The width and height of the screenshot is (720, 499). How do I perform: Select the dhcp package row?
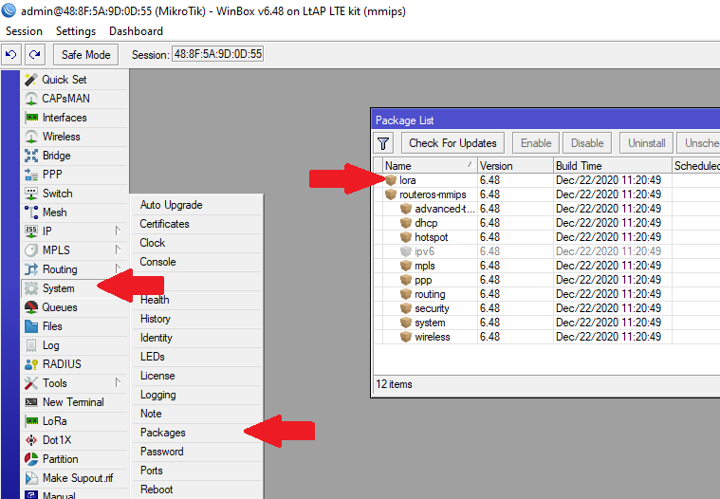point(546,223)
